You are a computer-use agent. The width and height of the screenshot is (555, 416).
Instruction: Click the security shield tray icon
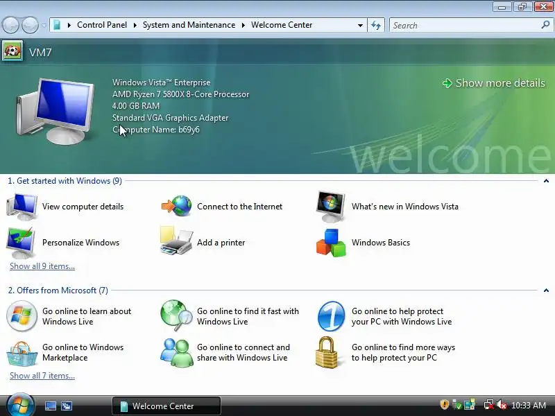click(444, 405)
